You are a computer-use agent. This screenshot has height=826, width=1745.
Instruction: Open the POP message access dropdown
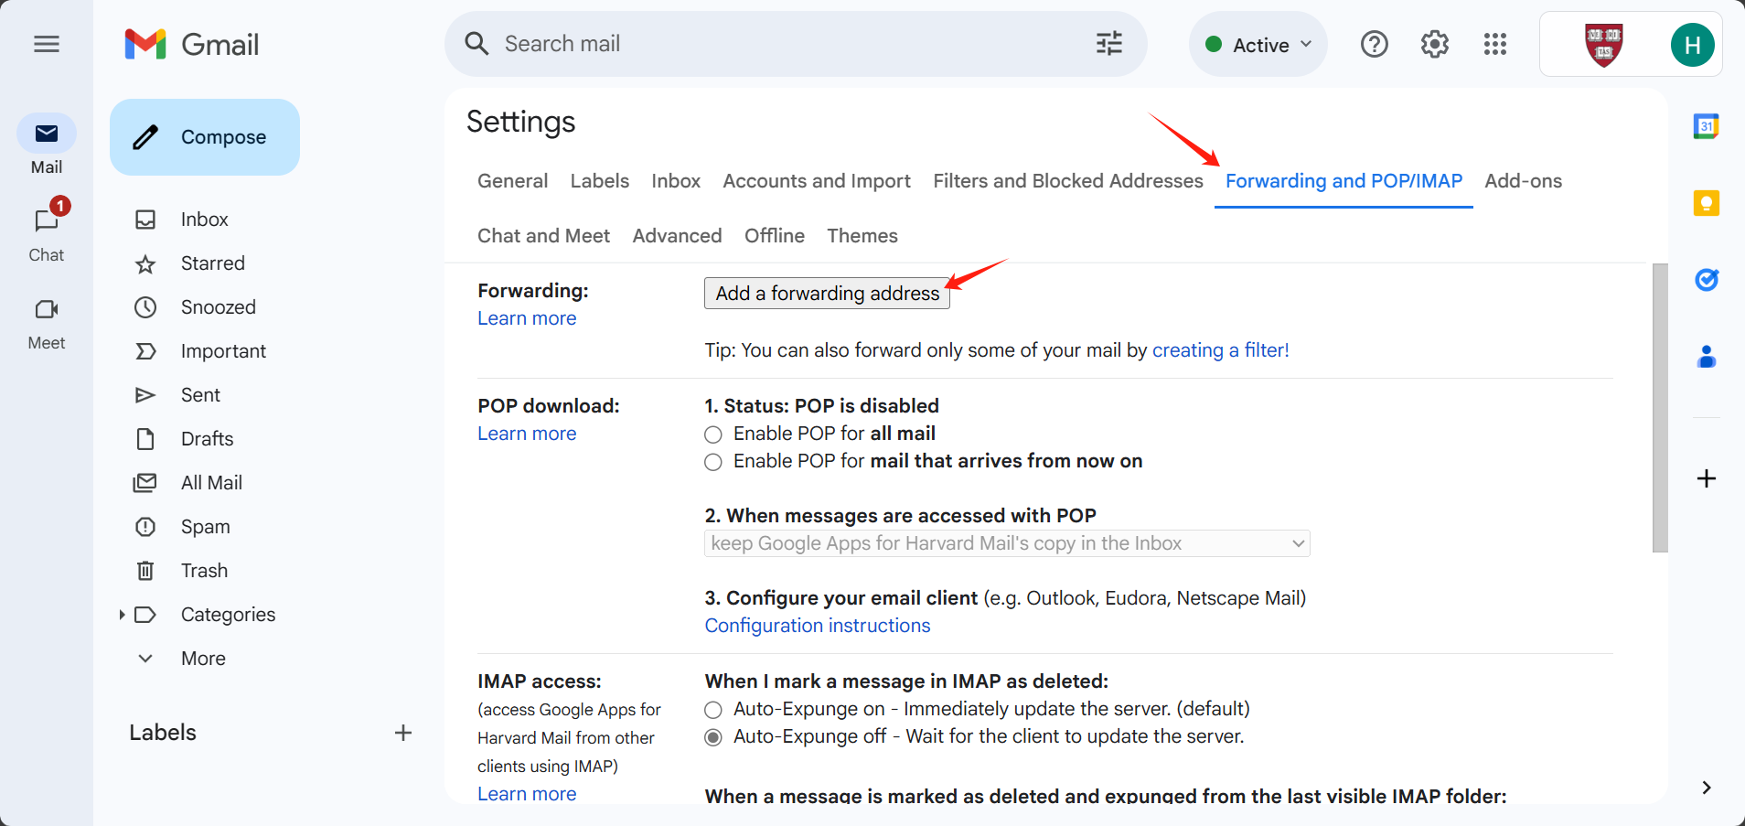pyautogui.click(x=1006, y=543)
